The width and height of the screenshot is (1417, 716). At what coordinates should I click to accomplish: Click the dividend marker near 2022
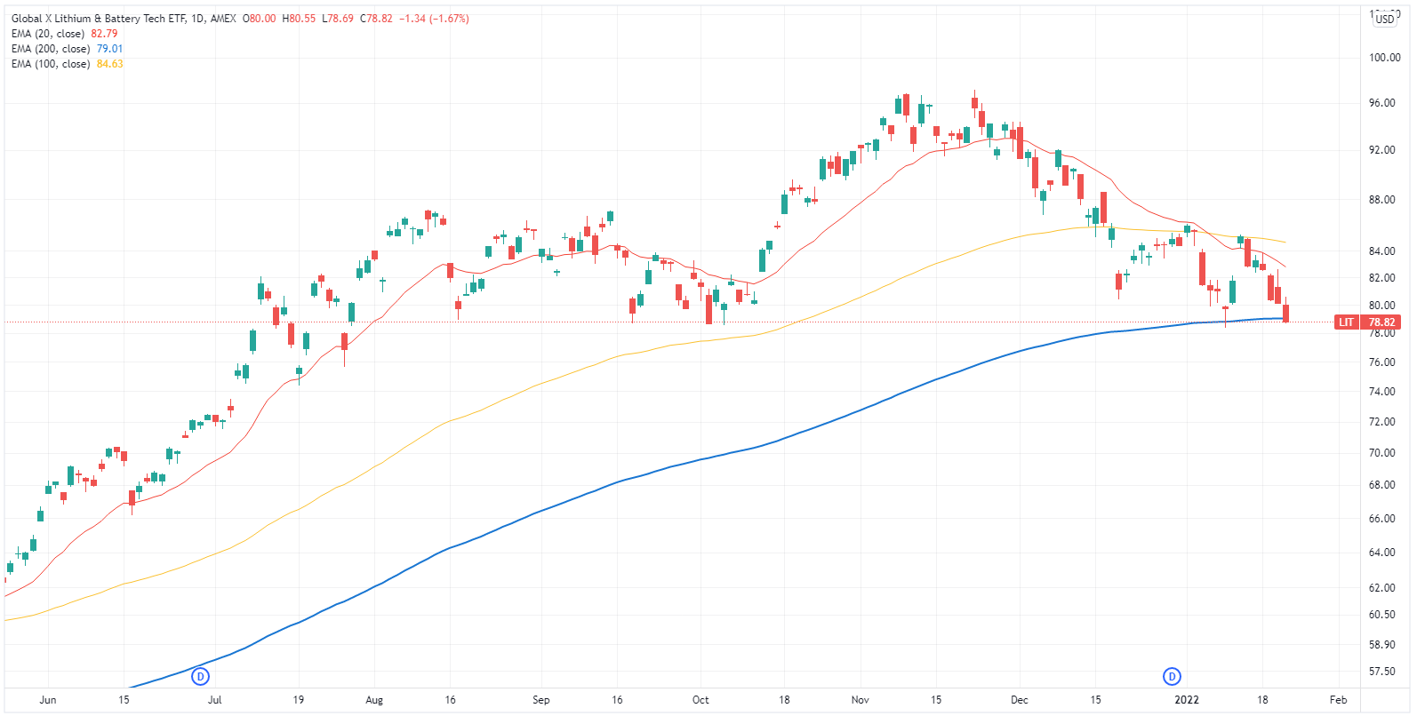click(1172, 677)
